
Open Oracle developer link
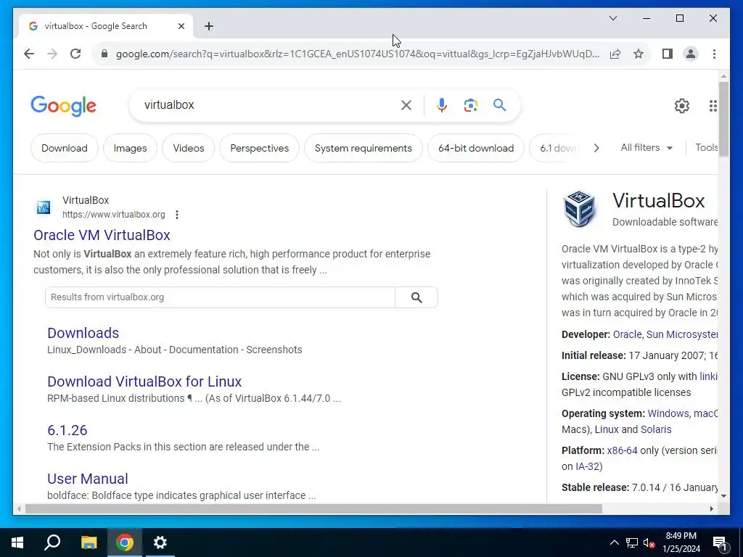coord(627,334)
